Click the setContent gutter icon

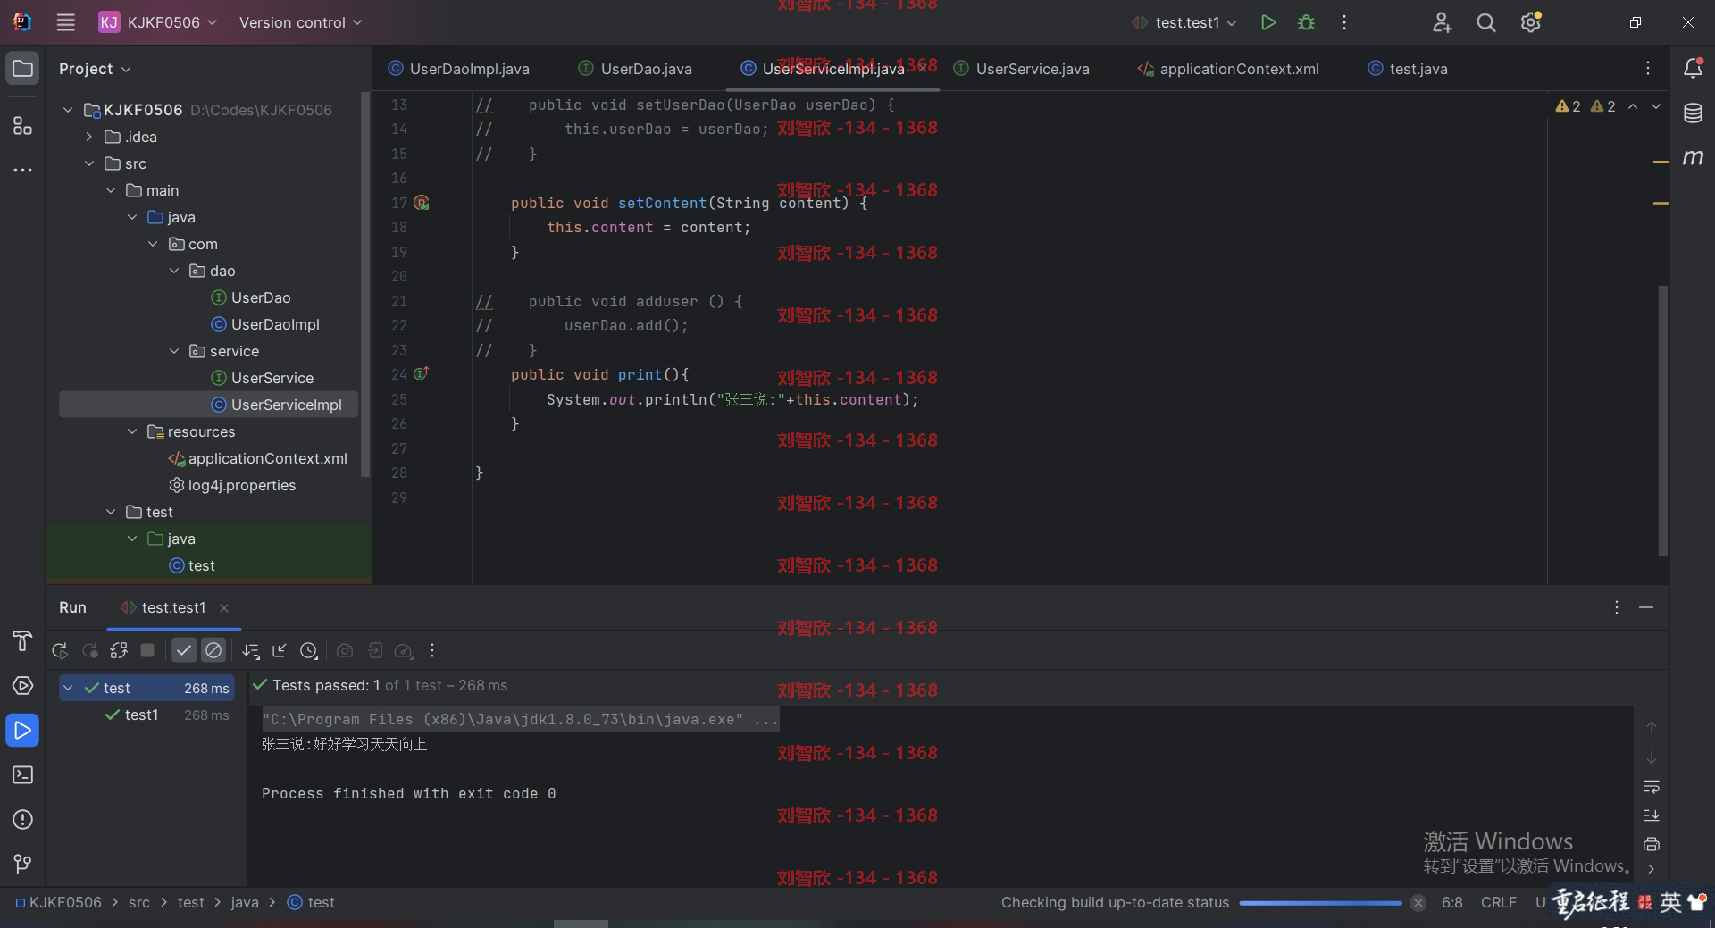422,203
